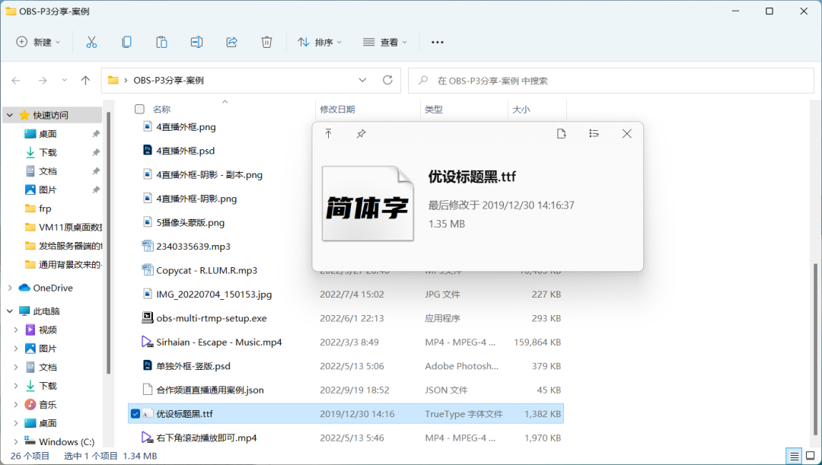Pin the preview popup window
Viewport: 822px width, 465px height.
coord(361,134)
